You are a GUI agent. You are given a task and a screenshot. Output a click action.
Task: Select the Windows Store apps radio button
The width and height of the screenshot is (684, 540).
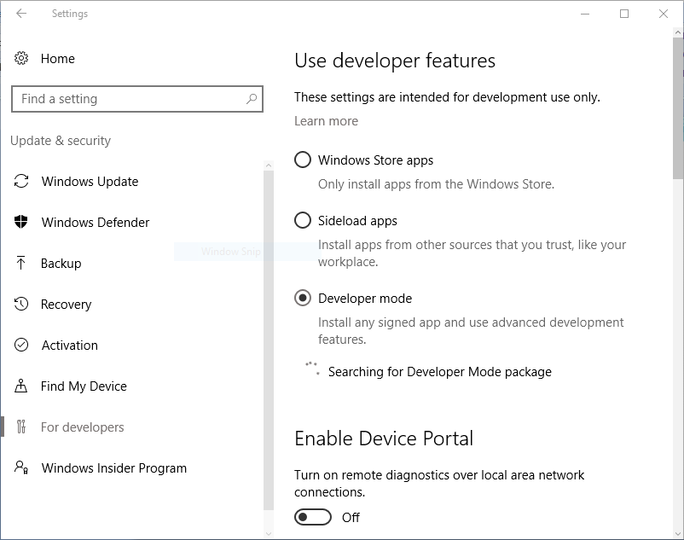point(303,160)
